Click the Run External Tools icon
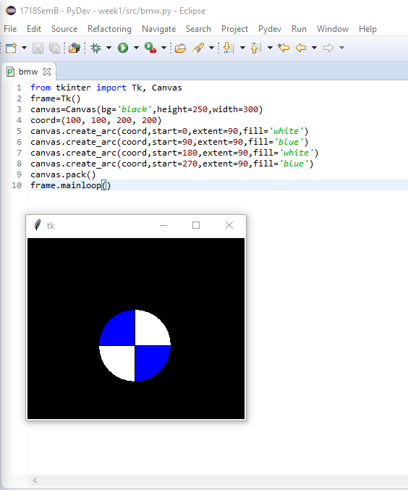The width and height of the screenshot is (408, 490). click(x=150, y=48)
